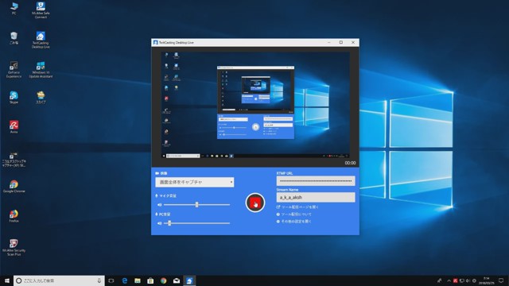Open the PC desktop icon
This screenshot has height=286, width=509.
click(14, 9)
